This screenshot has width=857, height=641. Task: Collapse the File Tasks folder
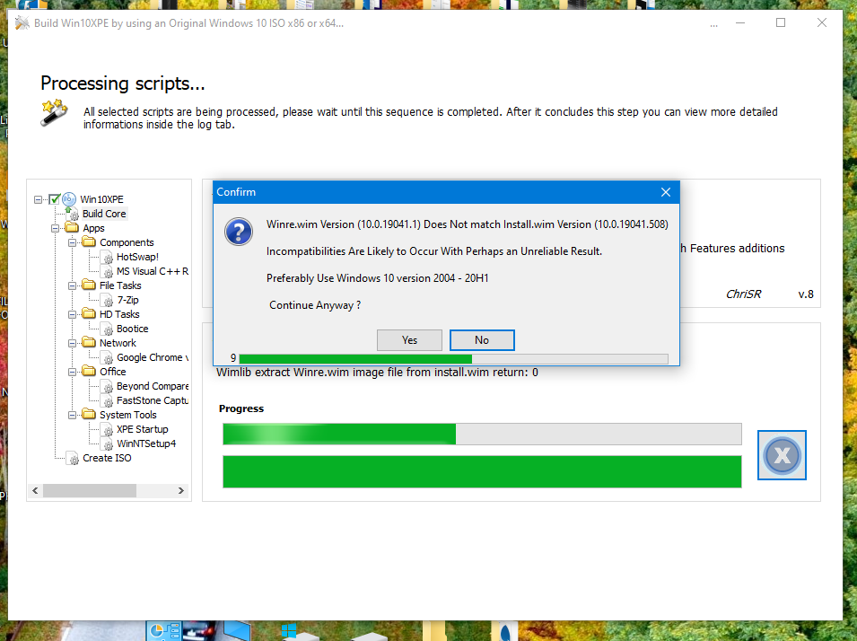point(72,286)
